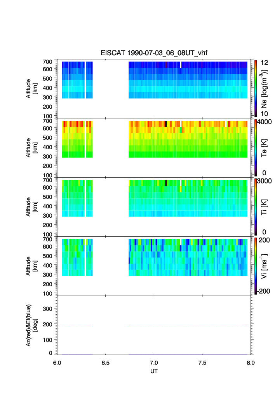Click the black data cell in Te panel
This screenshot has height=414, width=275.
[x=166, y=124]
